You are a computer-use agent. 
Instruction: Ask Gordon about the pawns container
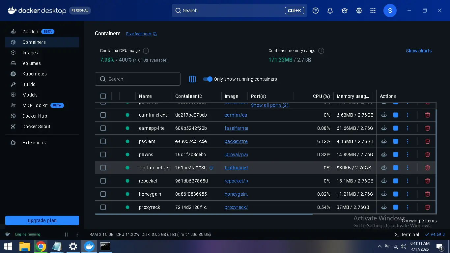(384, 155)
